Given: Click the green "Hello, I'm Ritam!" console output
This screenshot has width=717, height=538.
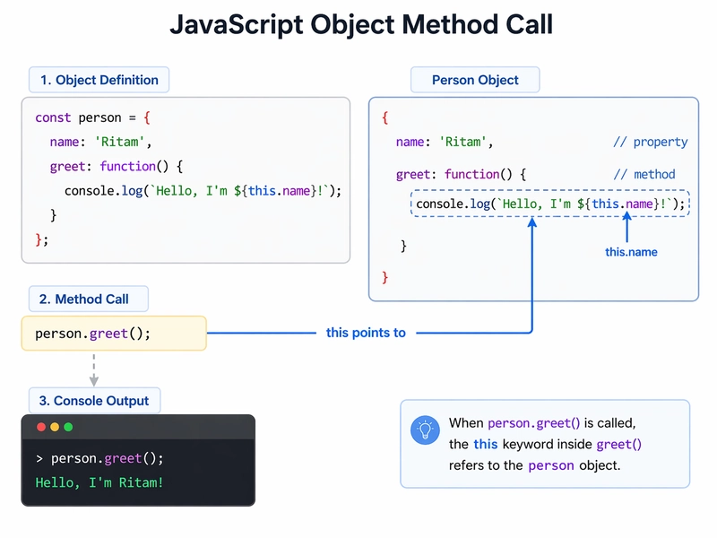Looking at the screenshot, I should click(x=99, y=482).
